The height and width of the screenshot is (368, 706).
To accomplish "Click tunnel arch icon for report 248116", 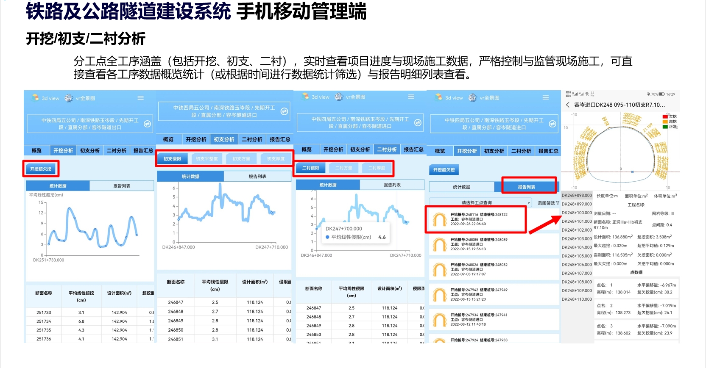I will click(x=439, y=219).
